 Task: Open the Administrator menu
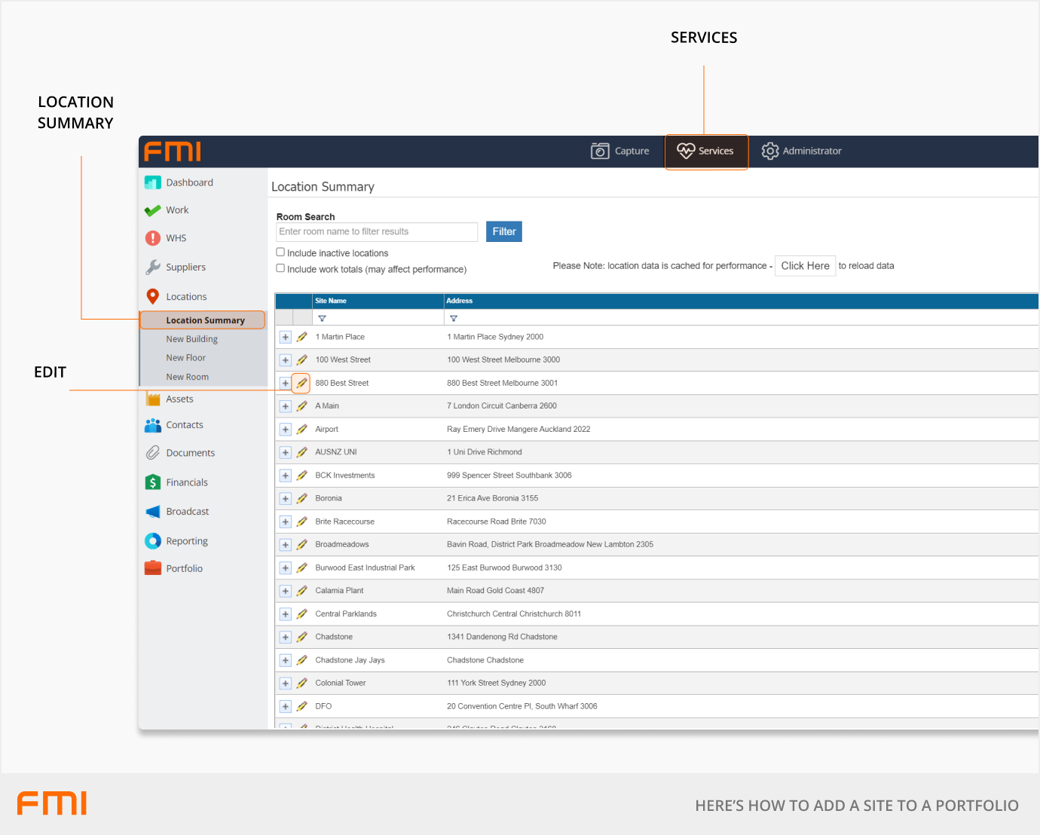[802, 151]
